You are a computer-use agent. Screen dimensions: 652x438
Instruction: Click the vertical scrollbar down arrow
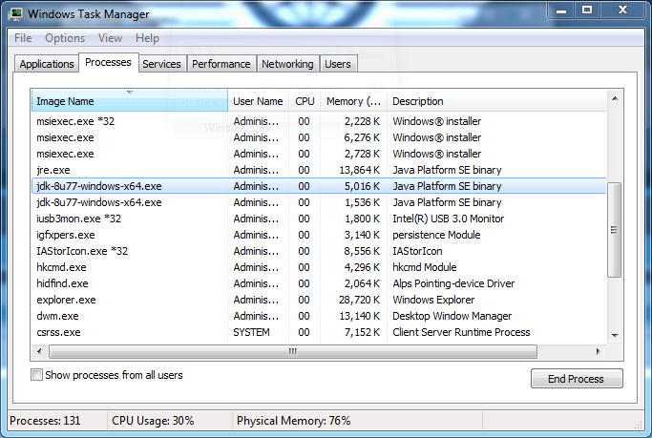[x=615, y=335]
